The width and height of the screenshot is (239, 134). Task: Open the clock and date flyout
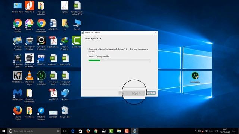coord(225,131)
